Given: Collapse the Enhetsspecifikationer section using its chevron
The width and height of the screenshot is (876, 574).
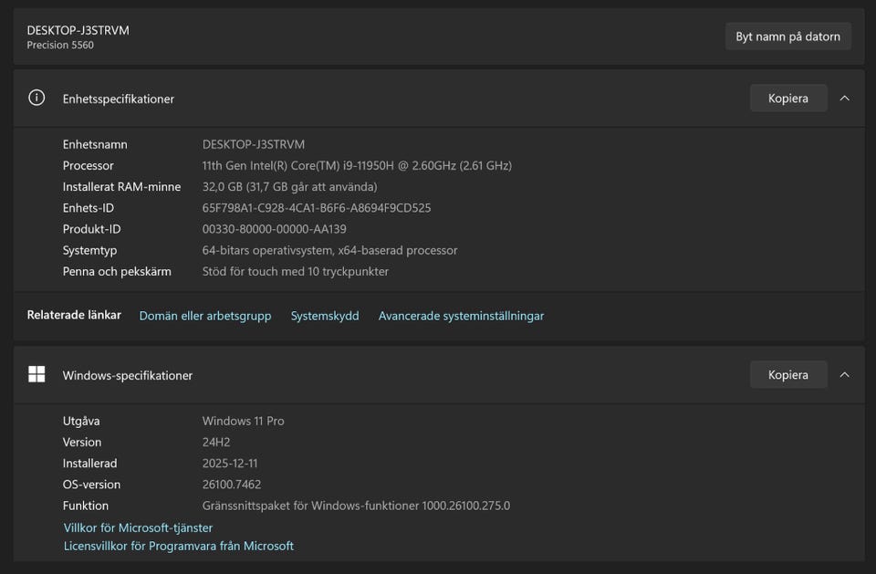Looking at the screenshot, I should [844, 98].
